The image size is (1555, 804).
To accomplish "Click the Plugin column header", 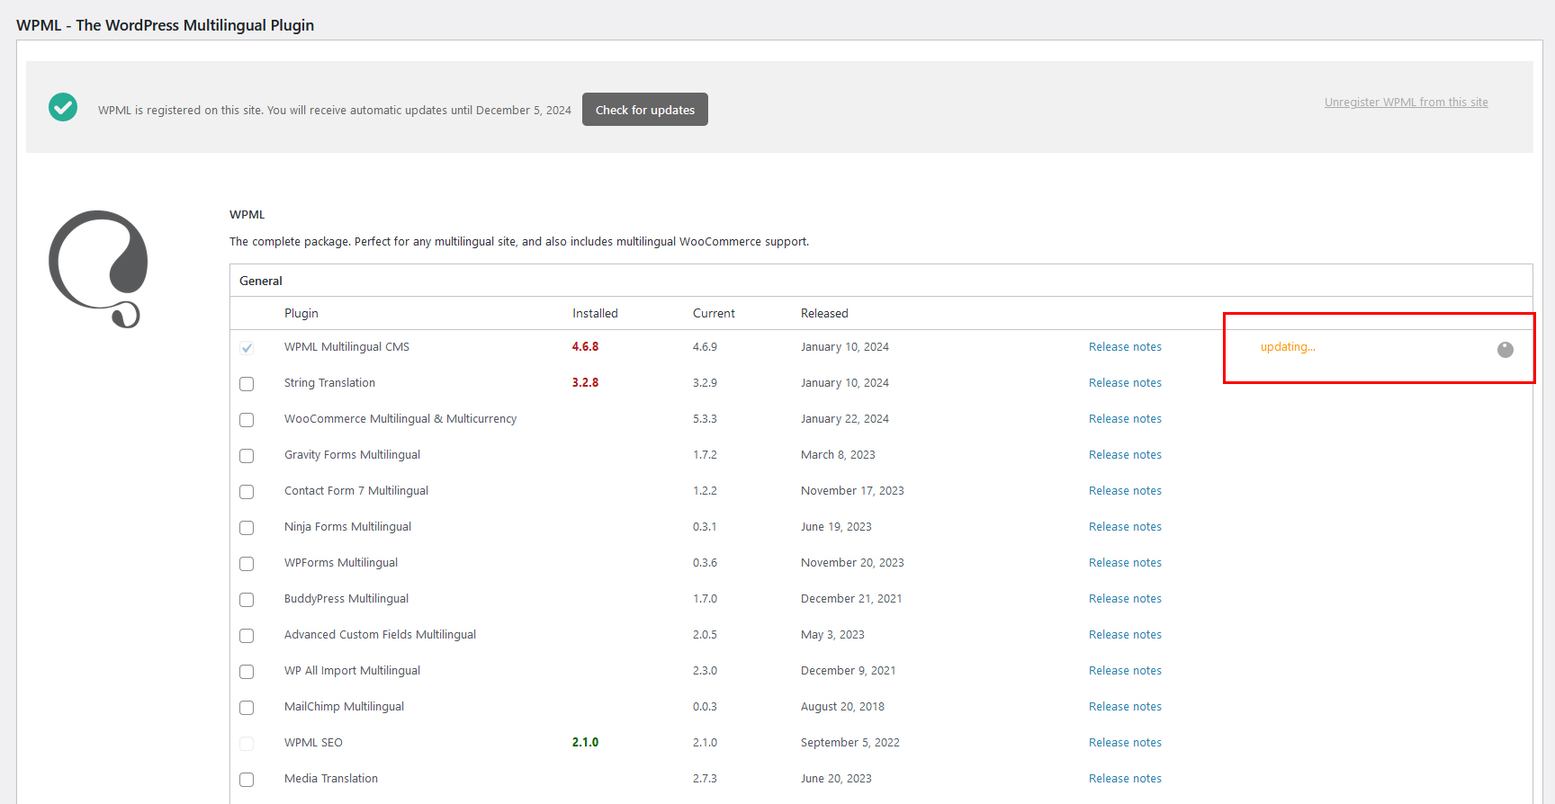I will point(301,313).
